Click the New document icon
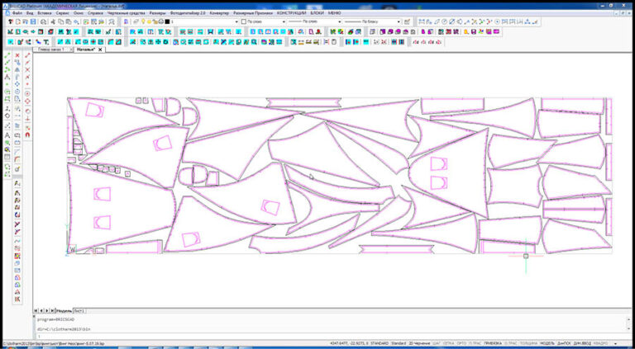Viewport: 635px width, 349px height. [x=18, y=21]
